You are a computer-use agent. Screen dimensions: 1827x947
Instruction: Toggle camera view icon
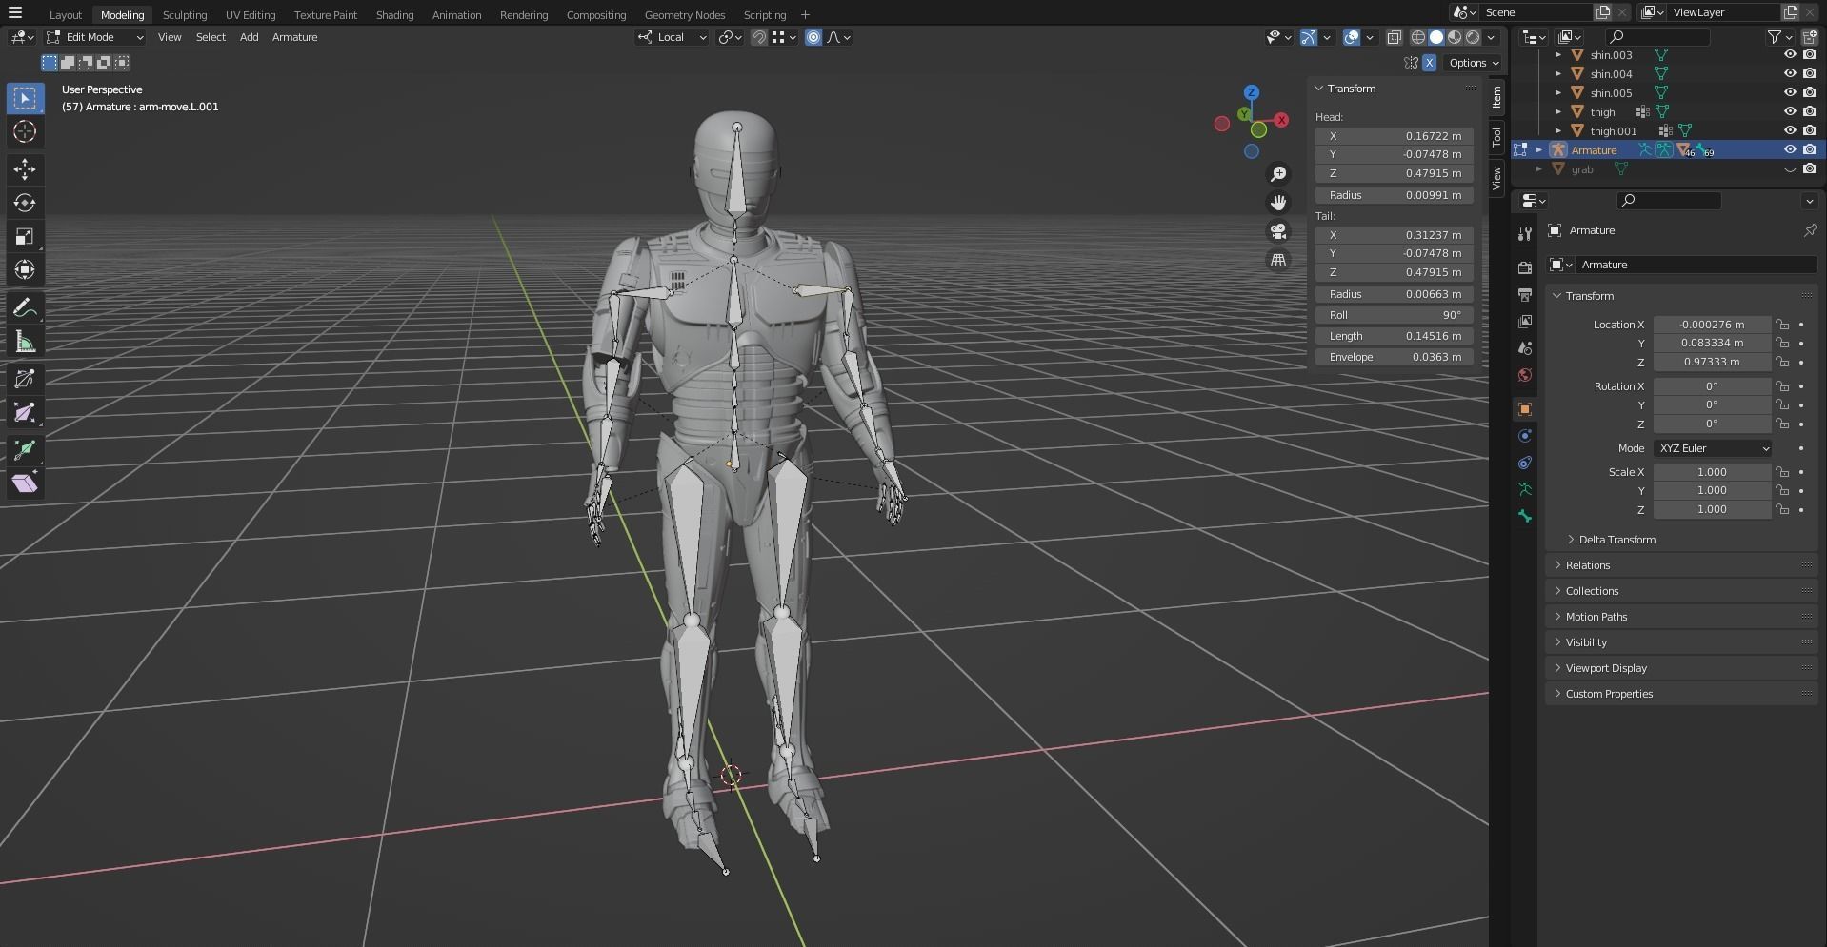(x=1278, y=231)
